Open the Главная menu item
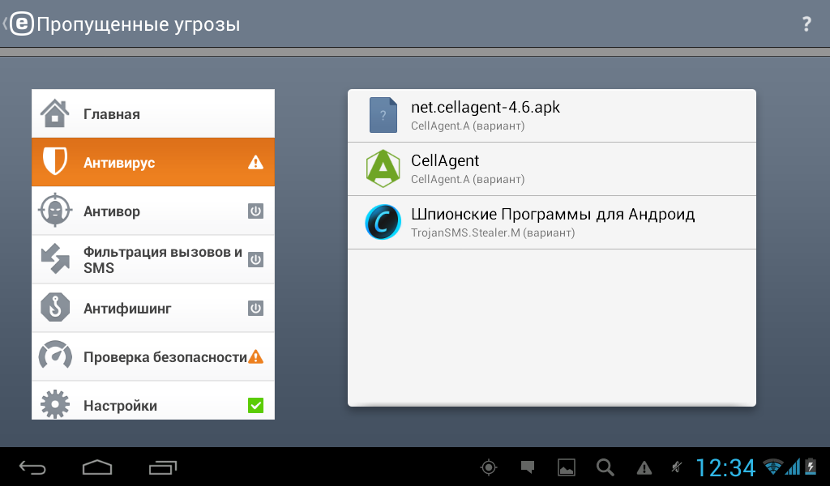Screen dimensions: 830x486 coord(153,113)
